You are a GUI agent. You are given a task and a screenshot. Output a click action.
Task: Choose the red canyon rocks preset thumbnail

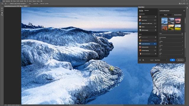(x=164, y=27)
